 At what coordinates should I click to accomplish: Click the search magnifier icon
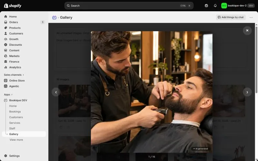68,6
